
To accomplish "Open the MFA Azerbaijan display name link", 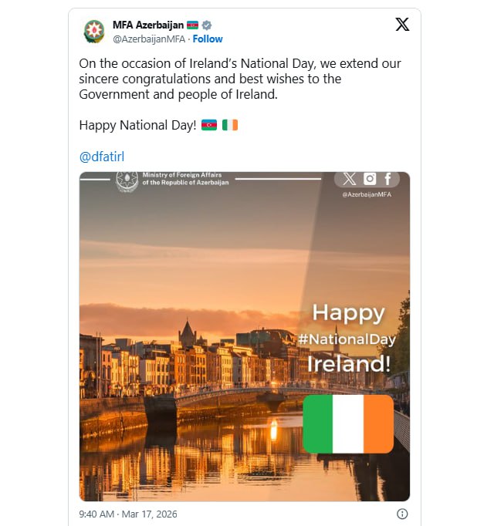I will tap(147, 25).
